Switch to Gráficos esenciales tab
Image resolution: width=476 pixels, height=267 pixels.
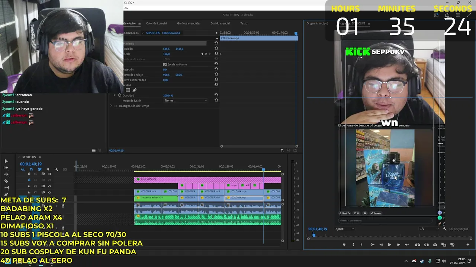point(189,23)
